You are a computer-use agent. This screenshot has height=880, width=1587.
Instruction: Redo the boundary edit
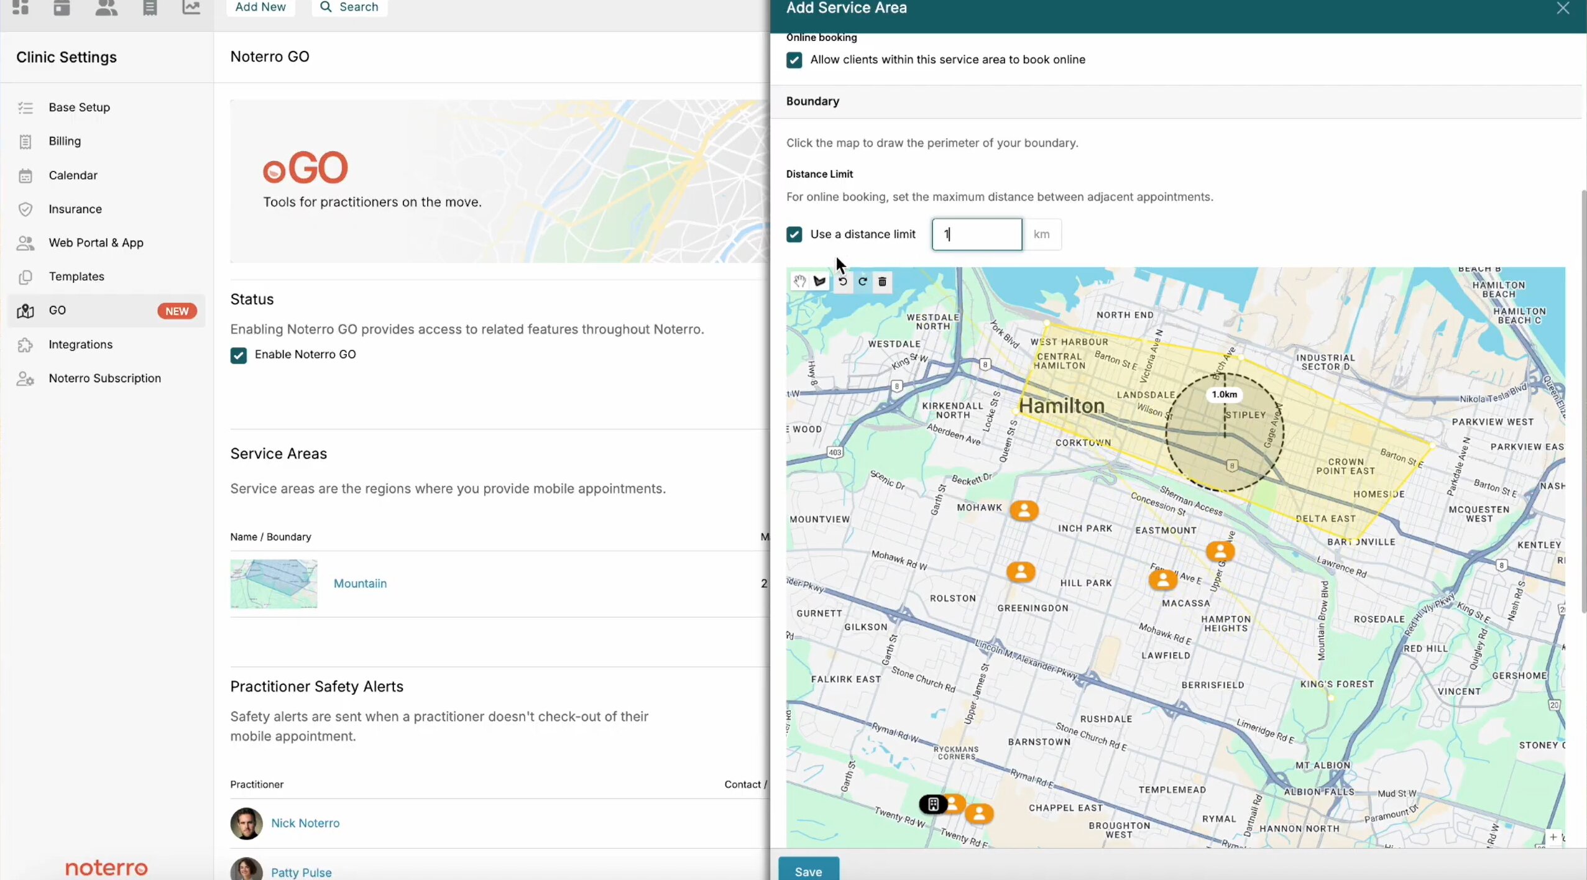(862, 282)
